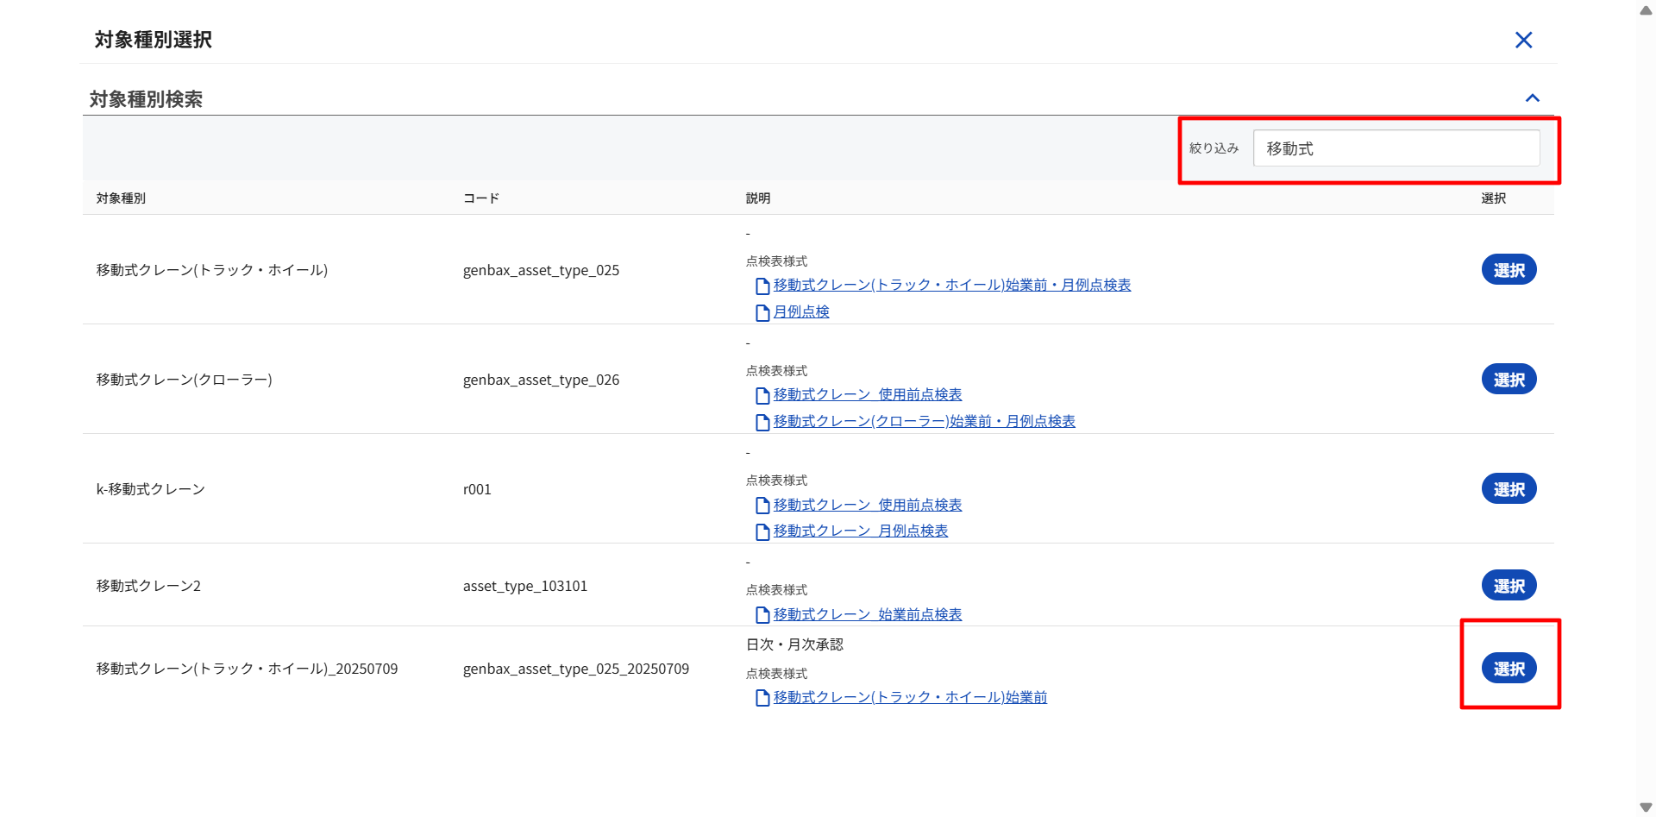
Task: Close the 対象種別選択 dialog with X
Action: click(1523, 40)
